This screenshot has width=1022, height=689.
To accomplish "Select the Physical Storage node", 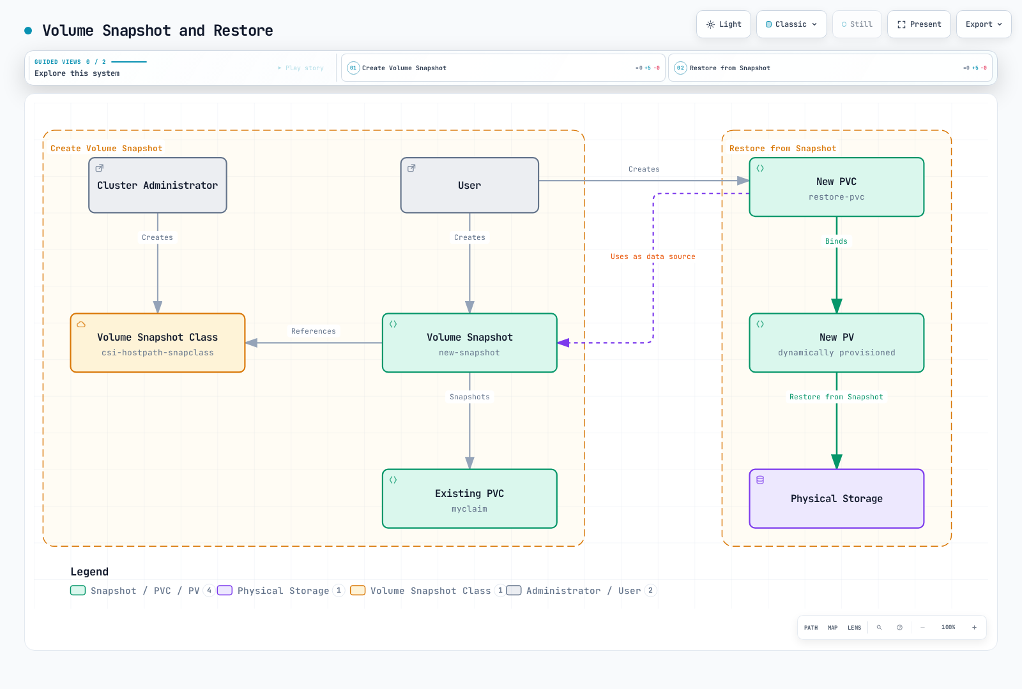I will click(837, 499).
